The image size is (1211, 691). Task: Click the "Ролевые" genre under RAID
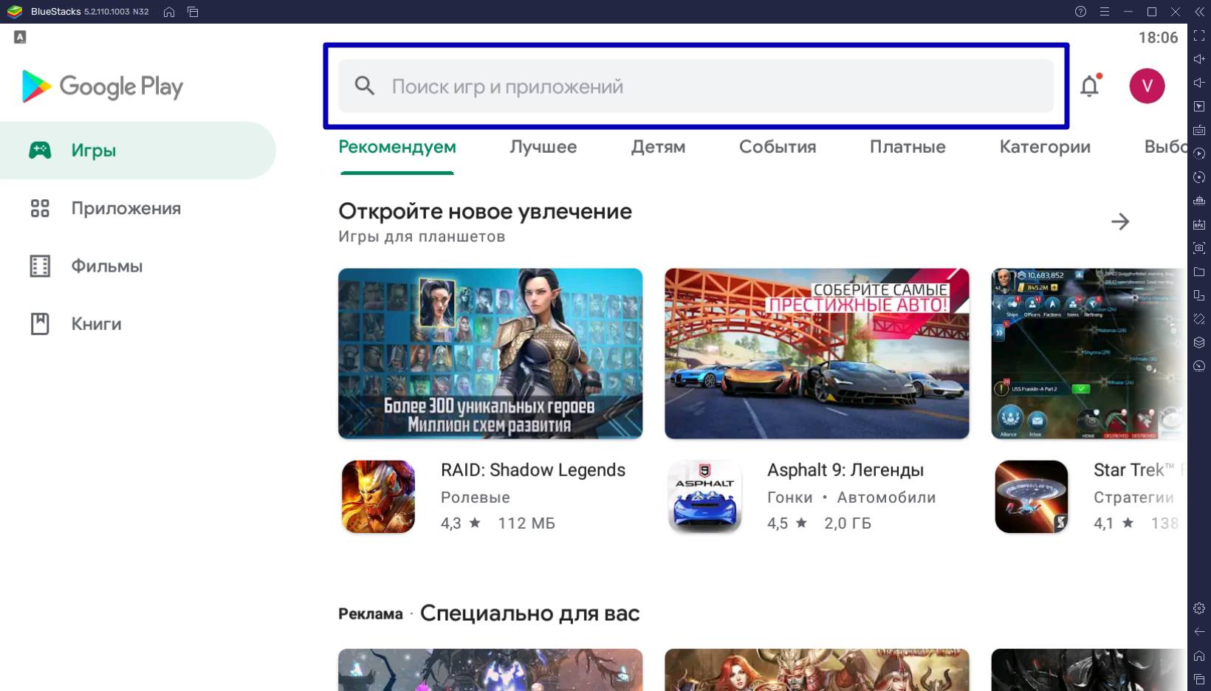tap(476, 498)
